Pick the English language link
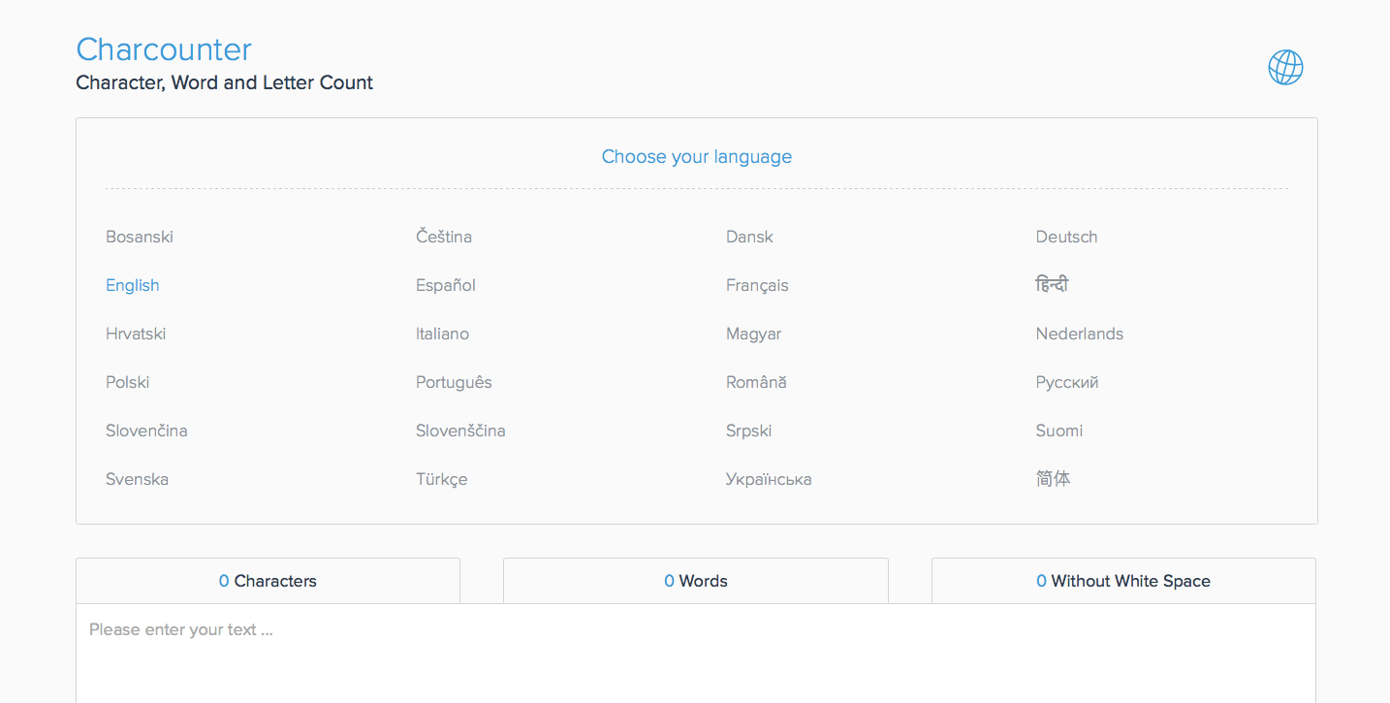1390x703 pixels. pos(133,285)
